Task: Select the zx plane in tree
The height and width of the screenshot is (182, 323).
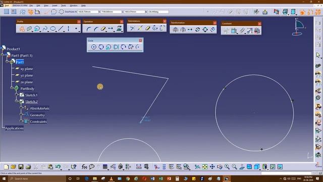Action: [27, 82]
